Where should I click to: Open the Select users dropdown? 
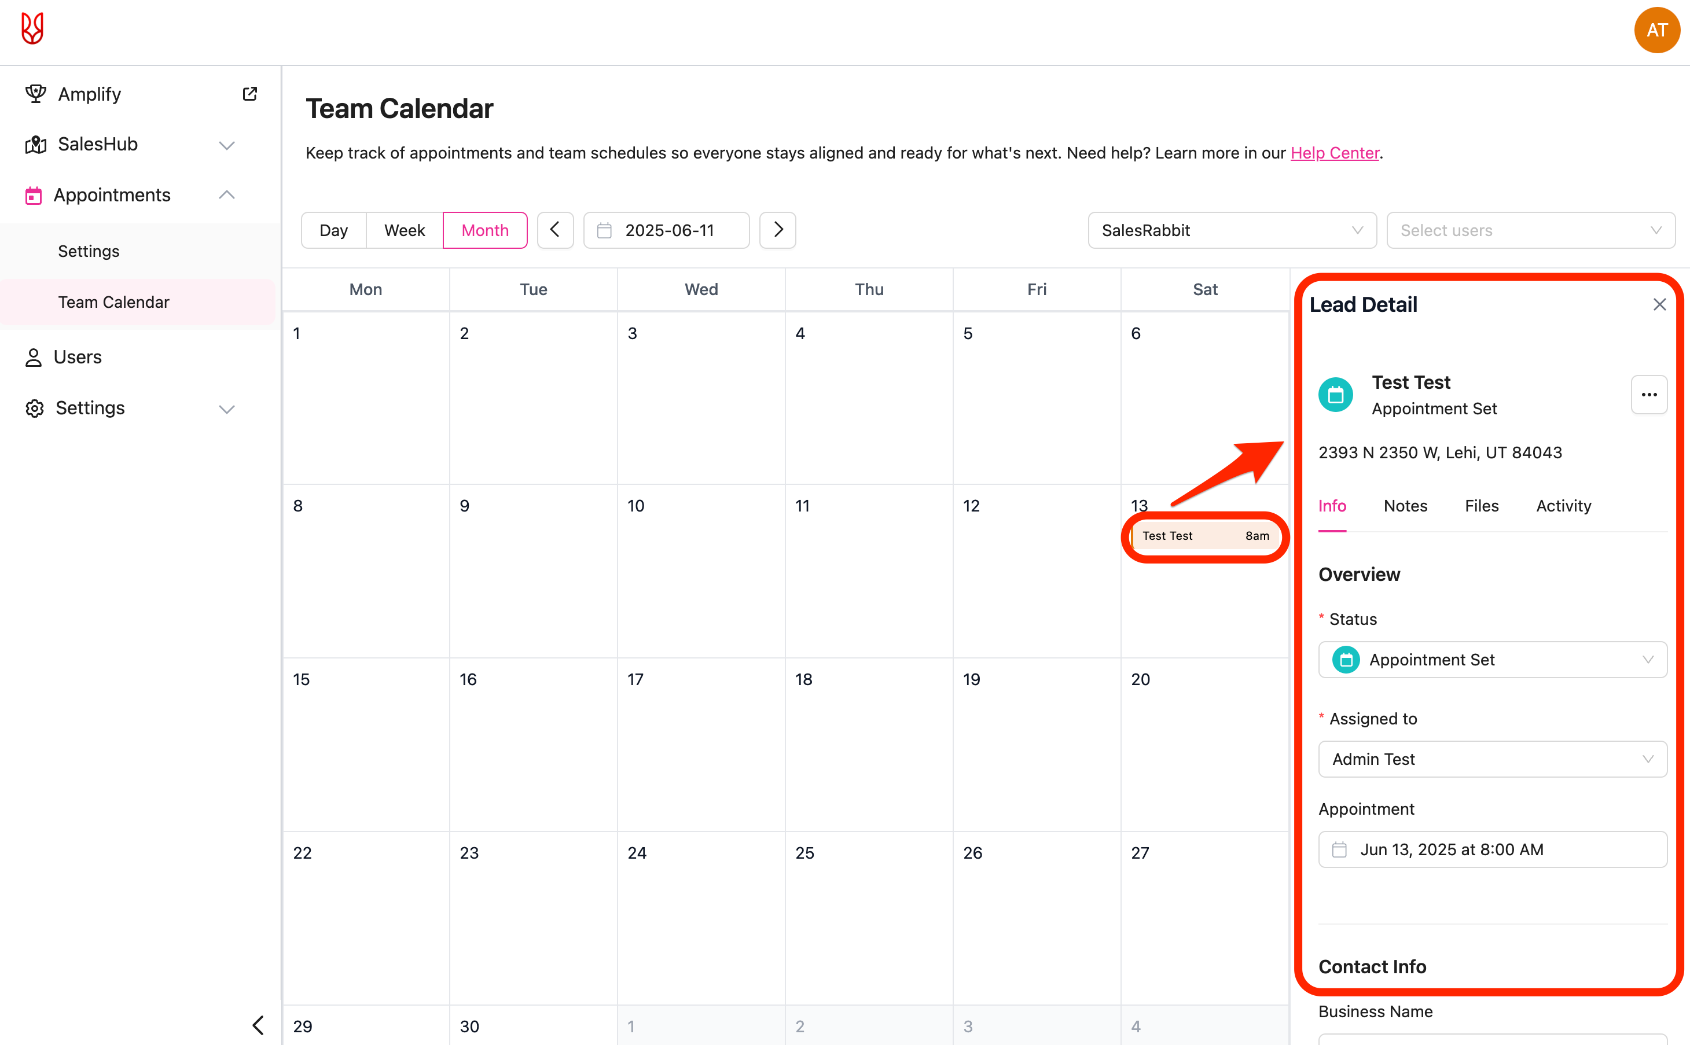(1530, 230)
